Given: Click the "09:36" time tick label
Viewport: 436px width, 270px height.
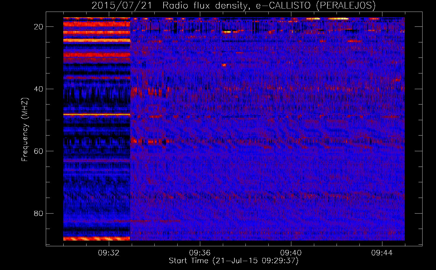Looking at the screenshot, I should point(200,253).
